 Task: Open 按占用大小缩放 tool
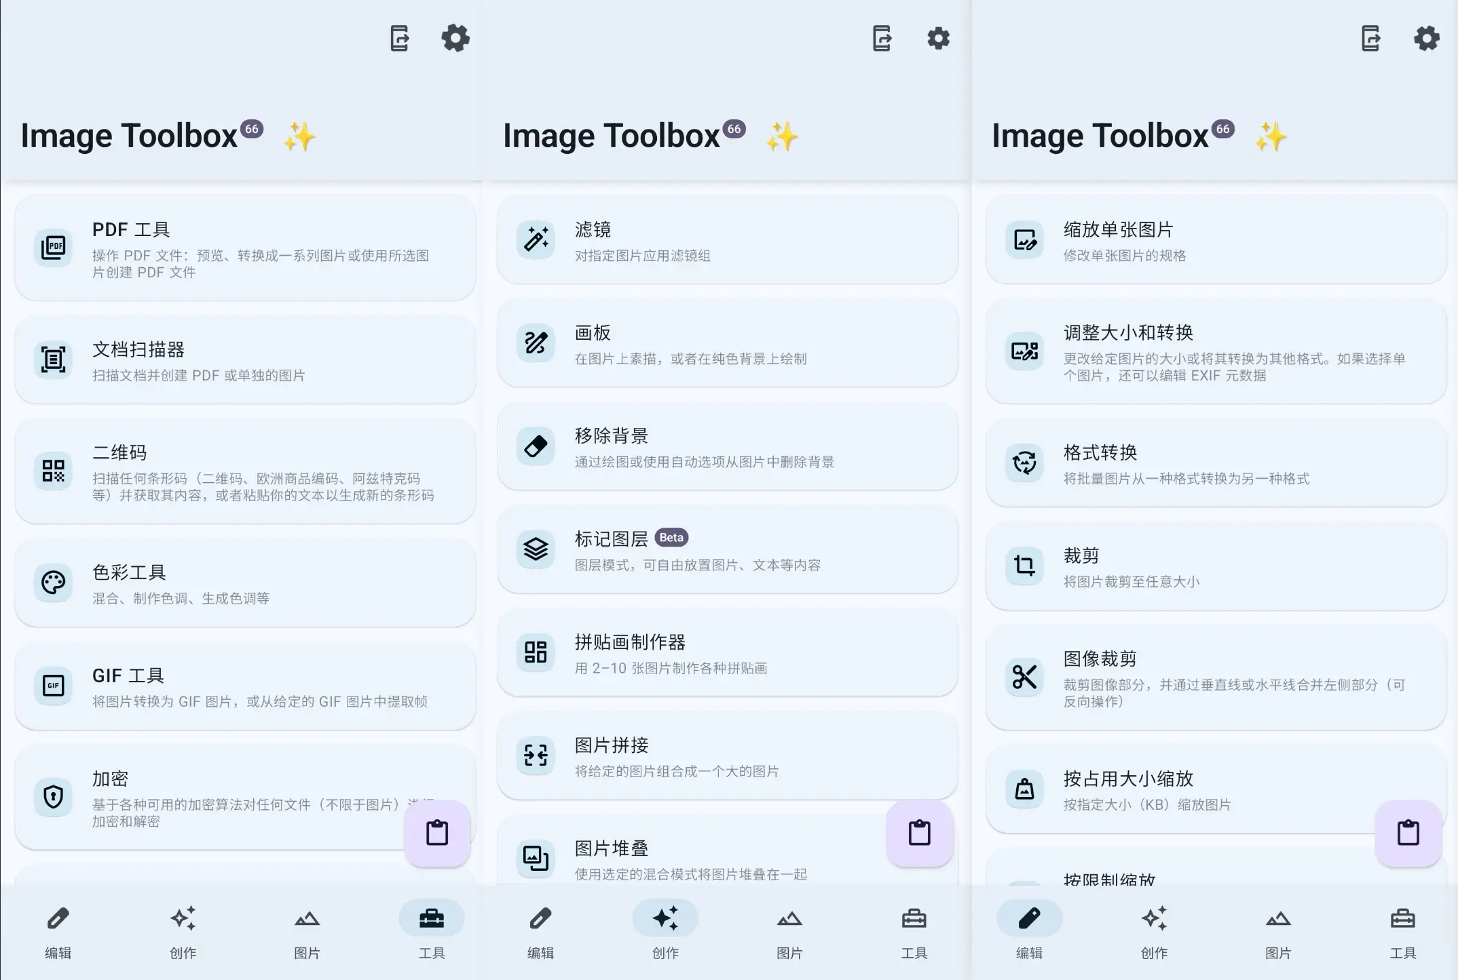(x=1181, y=789)
